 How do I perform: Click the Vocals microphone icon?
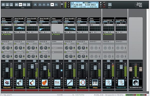click(x=70, y=83)
